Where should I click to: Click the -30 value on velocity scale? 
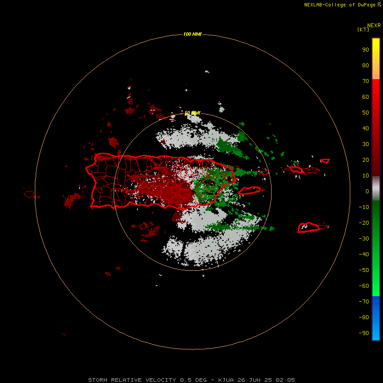[364, 239]
